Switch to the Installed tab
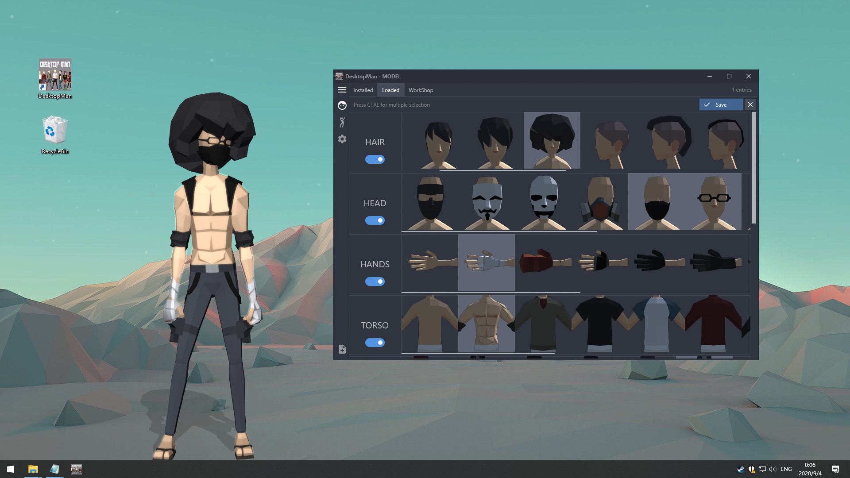The height and width of the screenshot is (478, 850). [x=363, y=90]
